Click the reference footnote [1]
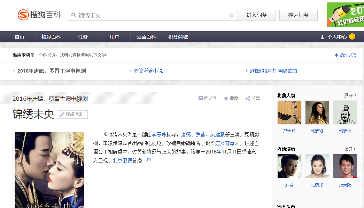 [149, 159]
